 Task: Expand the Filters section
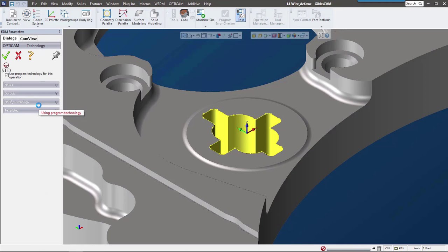pyautogui.click(x=31, y=85)
